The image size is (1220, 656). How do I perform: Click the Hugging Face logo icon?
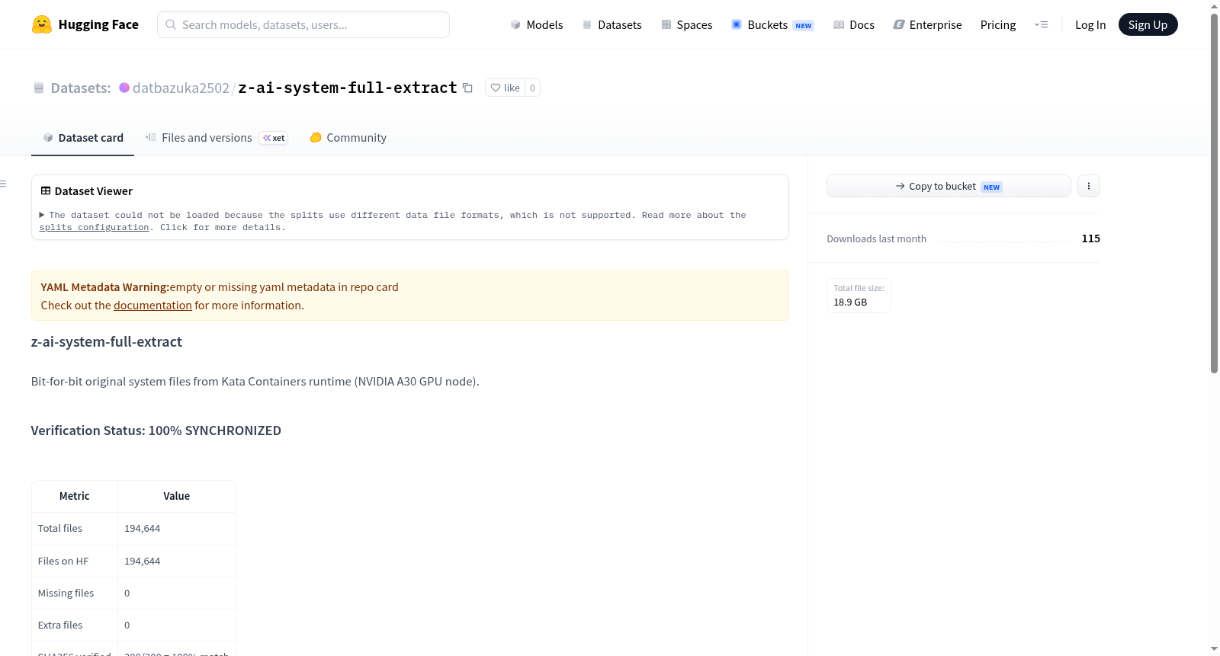(x=42, y=24)
